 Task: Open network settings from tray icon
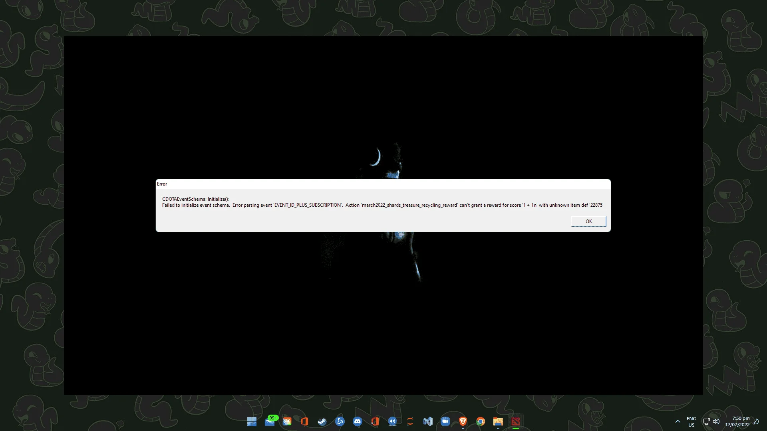(x=706, y=421)
